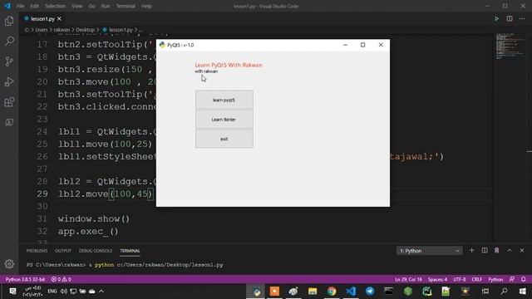Open the terminal-style icon in activity bar
Screen dimensions: 532x299
[x=9, y=122]
